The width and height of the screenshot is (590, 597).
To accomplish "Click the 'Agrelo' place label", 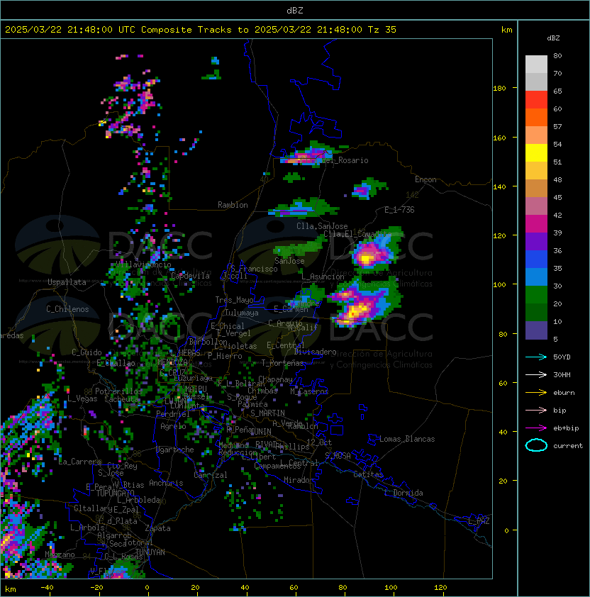I will (x=173, y=426).
